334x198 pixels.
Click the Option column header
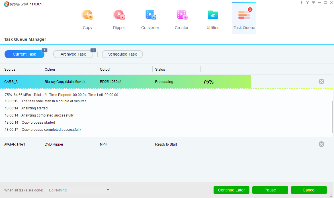(x=50, y=70)
